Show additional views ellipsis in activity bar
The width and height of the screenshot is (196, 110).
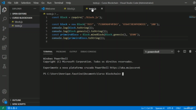coord(4,76)
